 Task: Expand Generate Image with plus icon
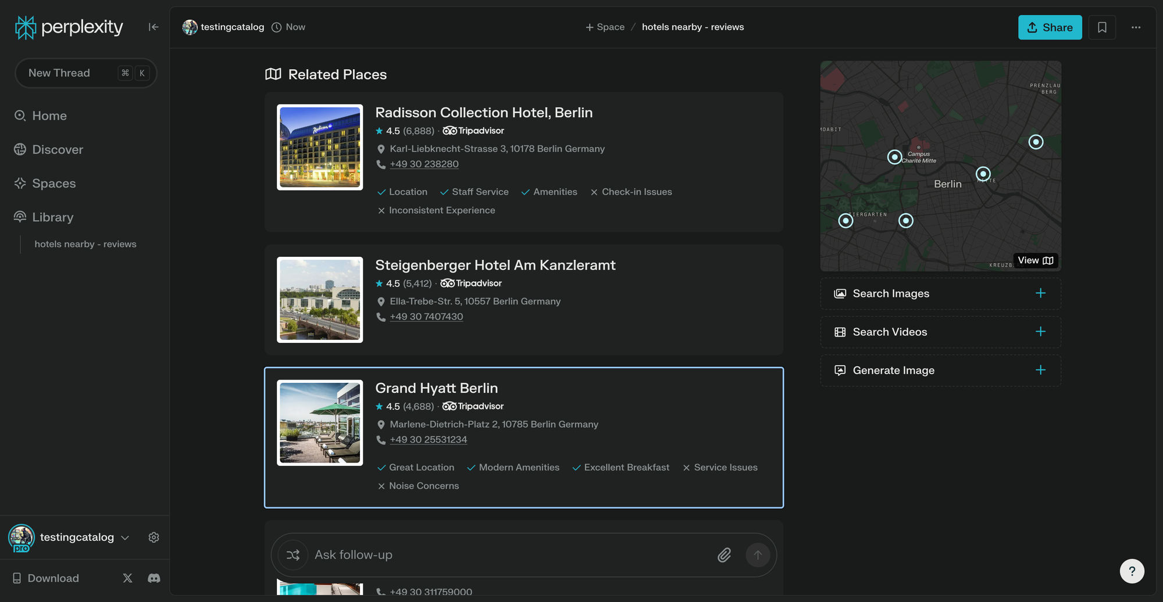click(x=1040, y=370)
